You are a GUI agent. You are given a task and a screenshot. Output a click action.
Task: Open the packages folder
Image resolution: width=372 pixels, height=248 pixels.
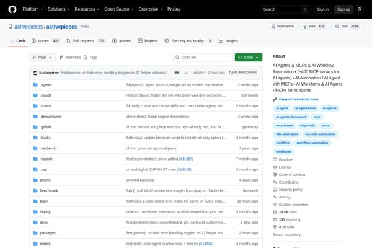48,233
